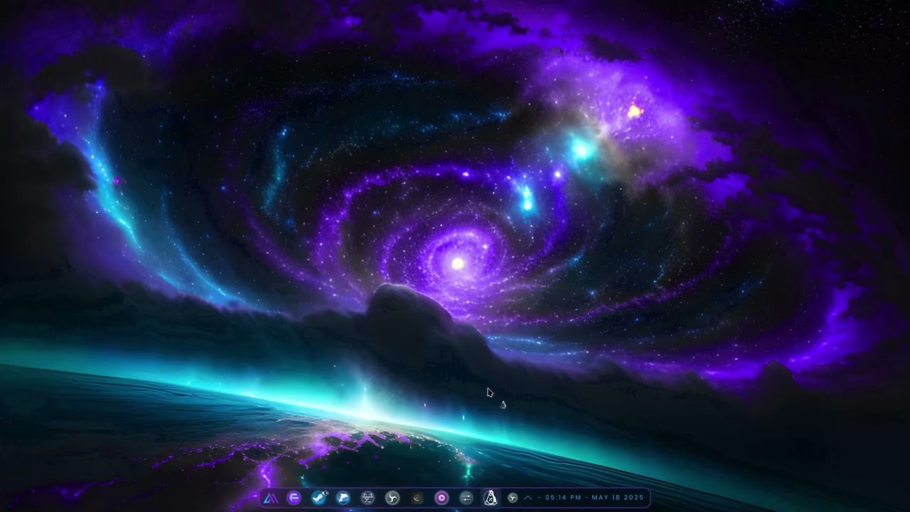Open the Dolphin file manager
910x512 pixels.
(343, 498)
